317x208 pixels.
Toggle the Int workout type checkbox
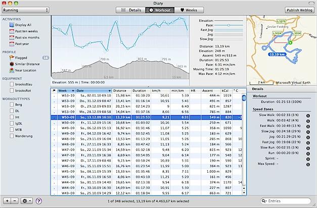coord(12,117)
